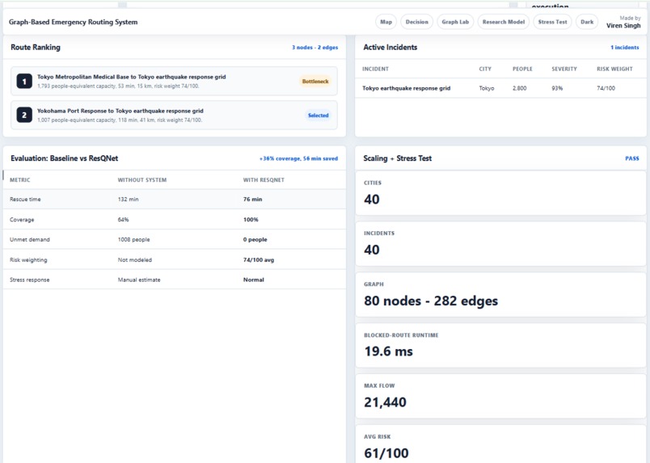Select the Risk weighting metric row
The image size is (650, 463).
pos(174,259)
